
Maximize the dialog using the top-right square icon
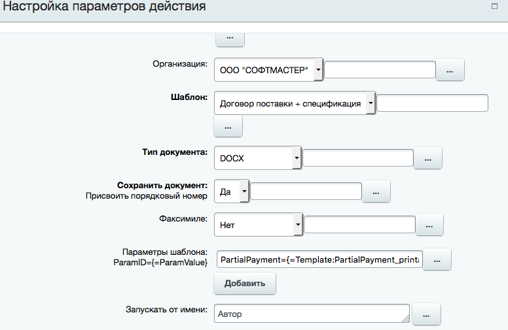point(495,7)
